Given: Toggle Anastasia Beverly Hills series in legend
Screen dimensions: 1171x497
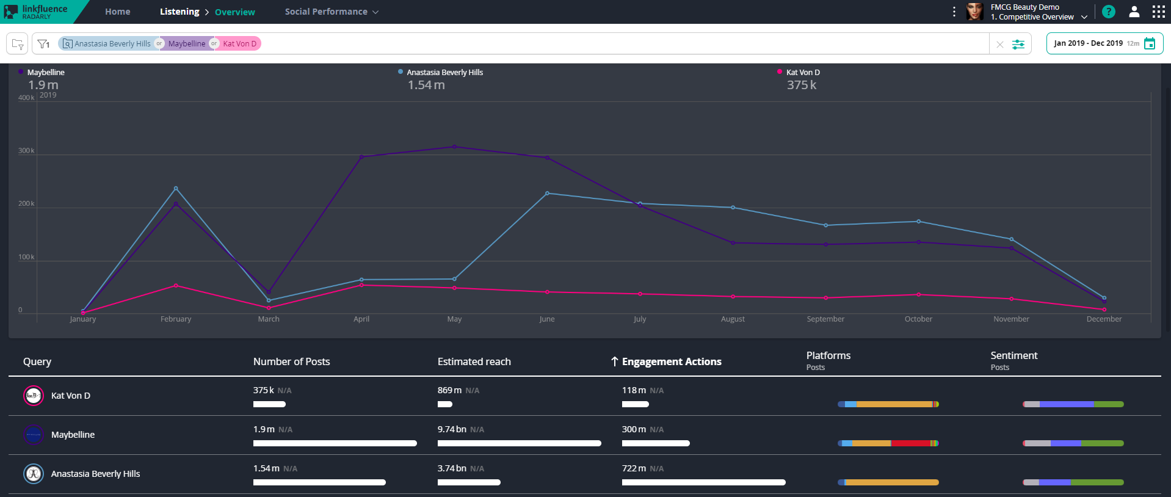Looking at the screenshot, I should point(440,72).
